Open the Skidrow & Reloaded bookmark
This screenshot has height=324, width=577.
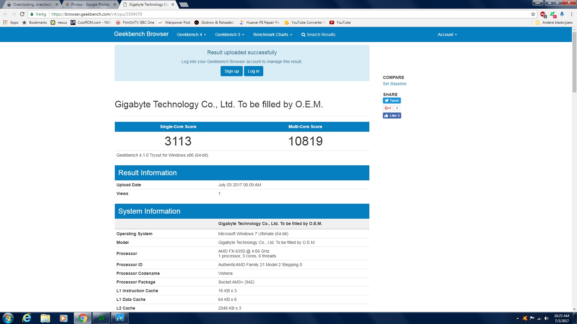(x=214, y=22)
